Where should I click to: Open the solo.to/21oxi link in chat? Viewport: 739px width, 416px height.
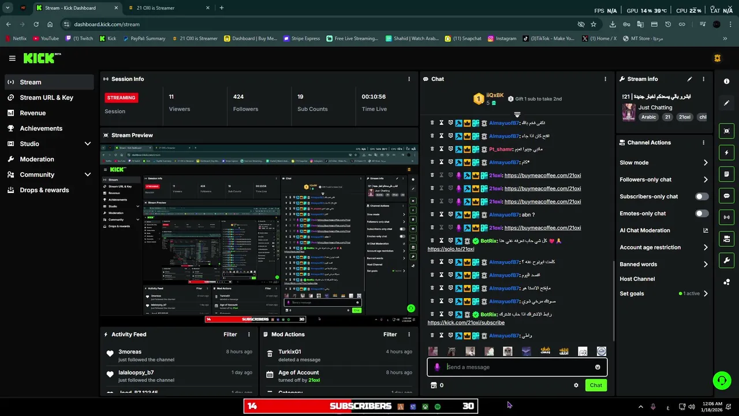tap(450, 249)
